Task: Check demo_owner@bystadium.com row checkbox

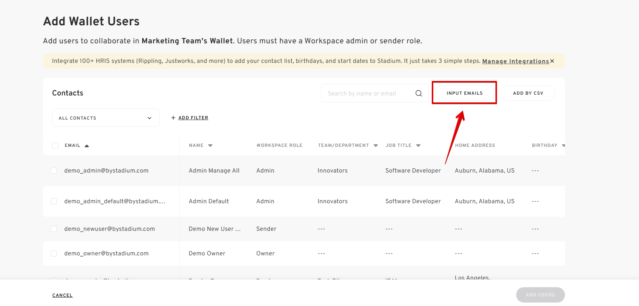Action: (54, 253)
